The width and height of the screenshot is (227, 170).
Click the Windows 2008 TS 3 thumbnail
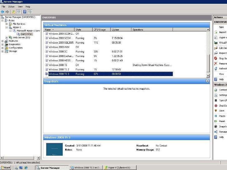click(x=55, y=149)
